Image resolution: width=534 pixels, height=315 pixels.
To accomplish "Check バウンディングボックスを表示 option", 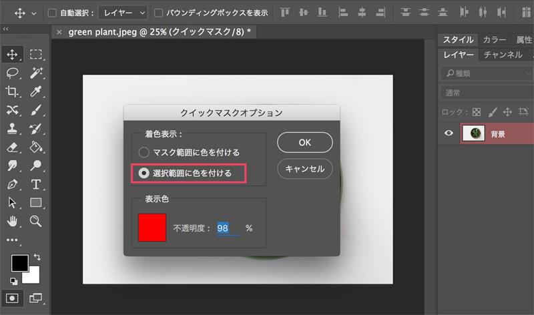I will click(x=158, y=13).
